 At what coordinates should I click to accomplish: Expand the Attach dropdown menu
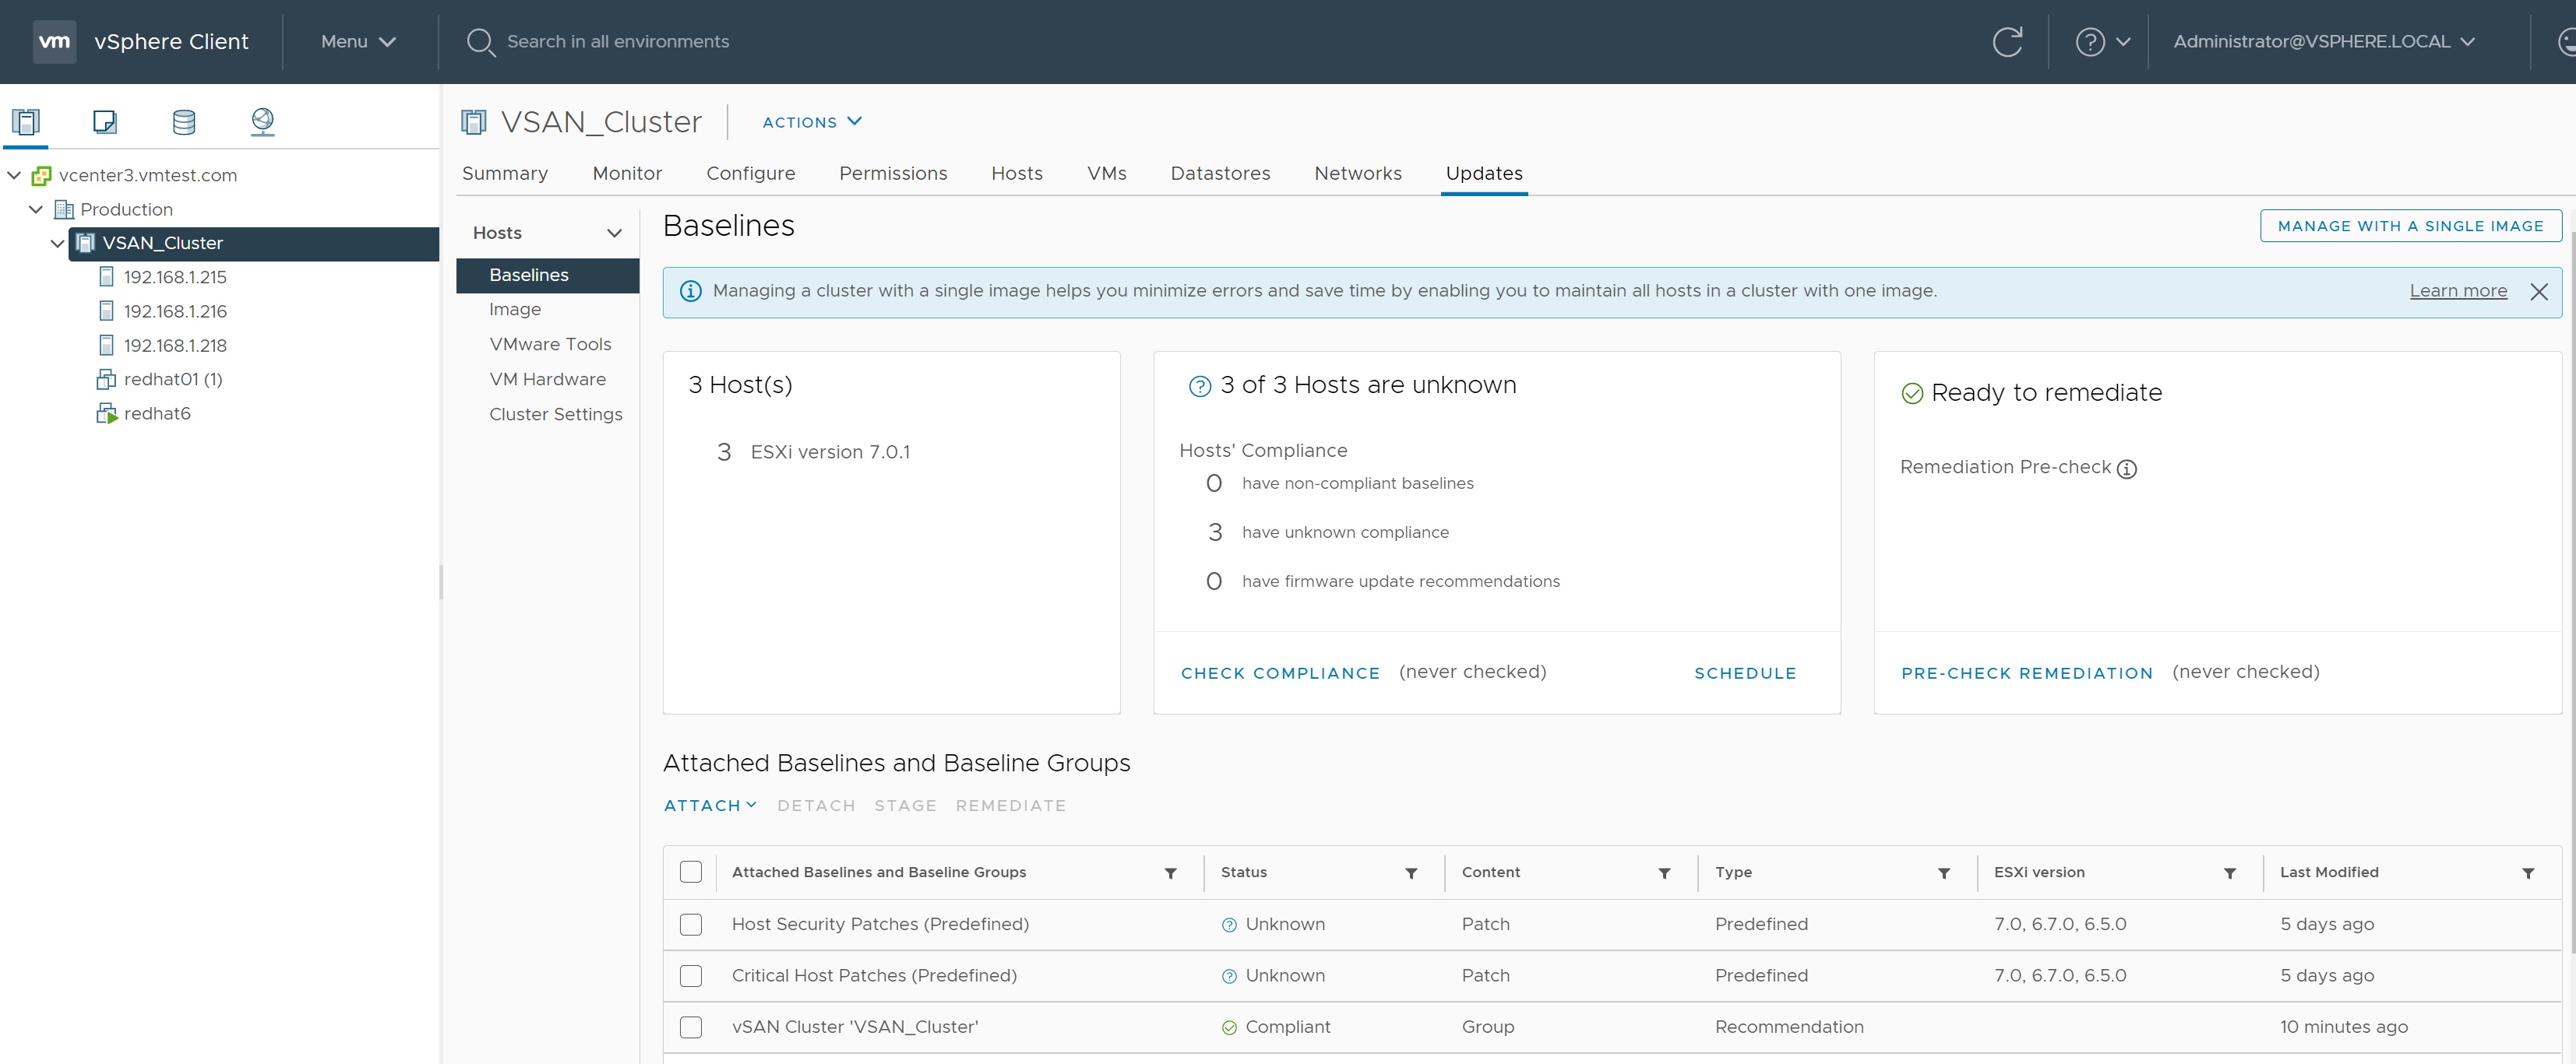(710, 806)
